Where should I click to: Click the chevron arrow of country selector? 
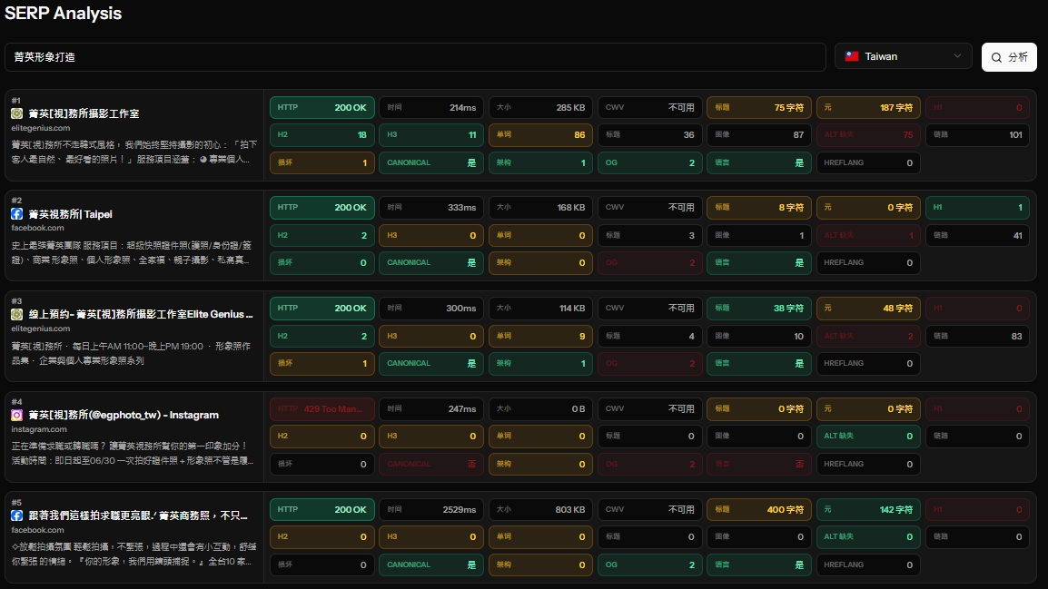(957, 56)
